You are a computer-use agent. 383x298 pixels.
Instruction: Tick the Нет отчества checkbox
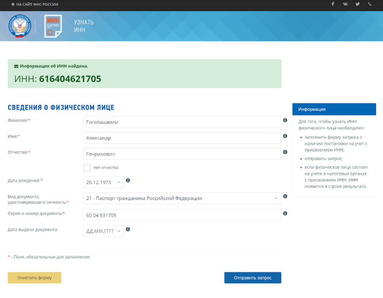click(87, 168)
